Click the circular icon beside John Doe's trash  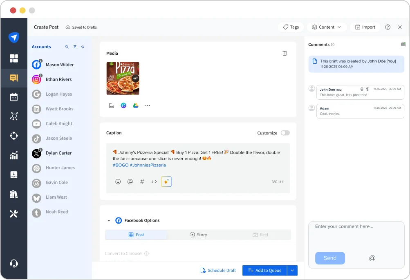pos(367,89)
